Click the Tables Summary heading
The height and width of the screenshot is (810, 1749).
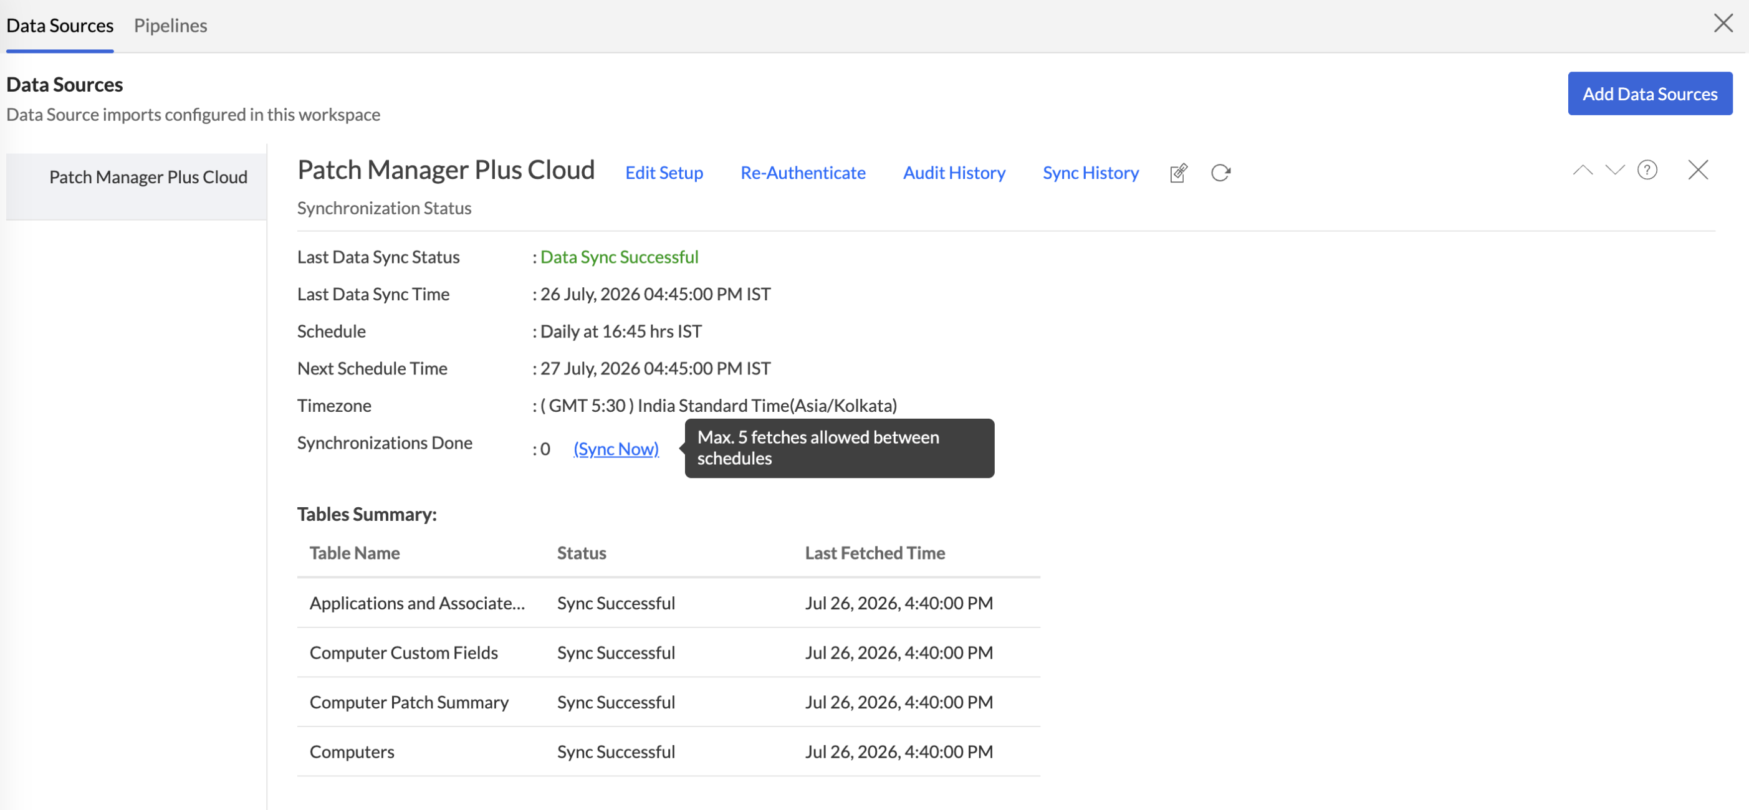point(367,514)
